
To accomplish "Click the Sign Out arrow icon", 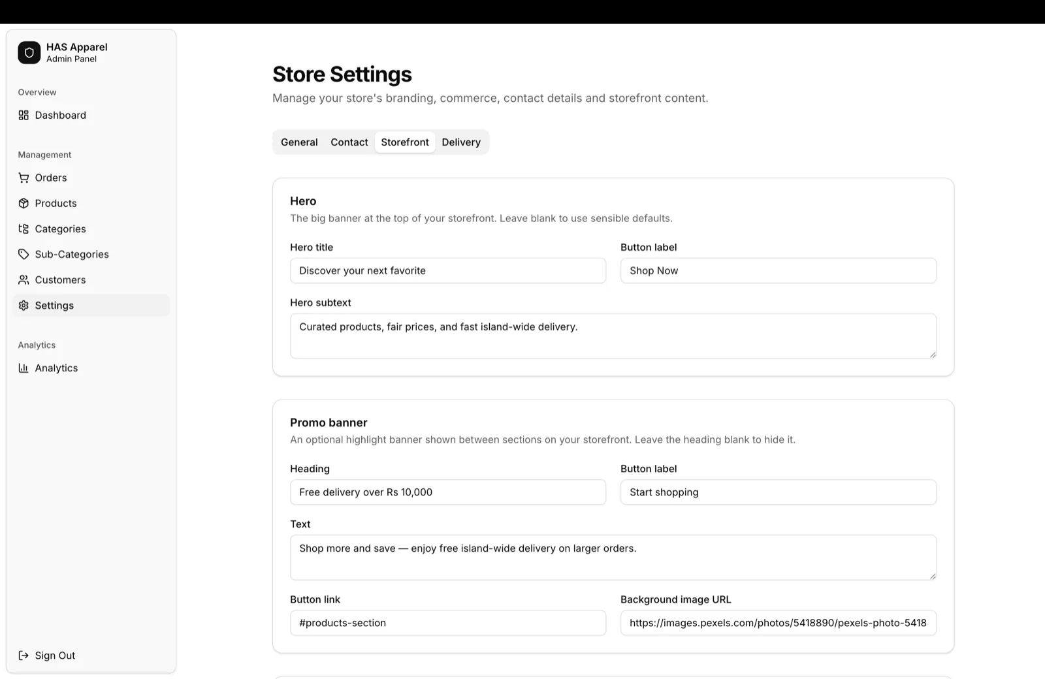I will click(24, 655).
